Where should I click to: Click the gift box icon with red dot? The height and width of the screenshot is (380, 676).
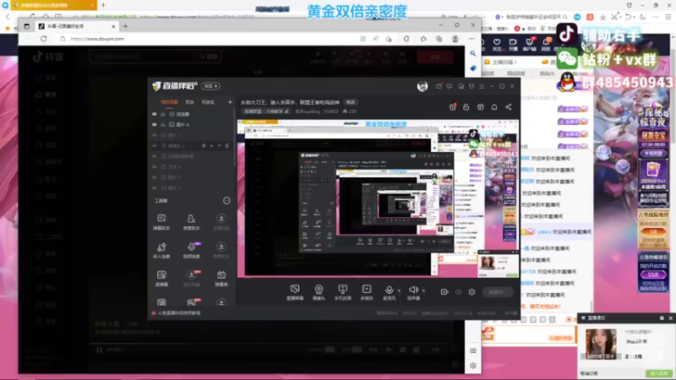(452, 107)
